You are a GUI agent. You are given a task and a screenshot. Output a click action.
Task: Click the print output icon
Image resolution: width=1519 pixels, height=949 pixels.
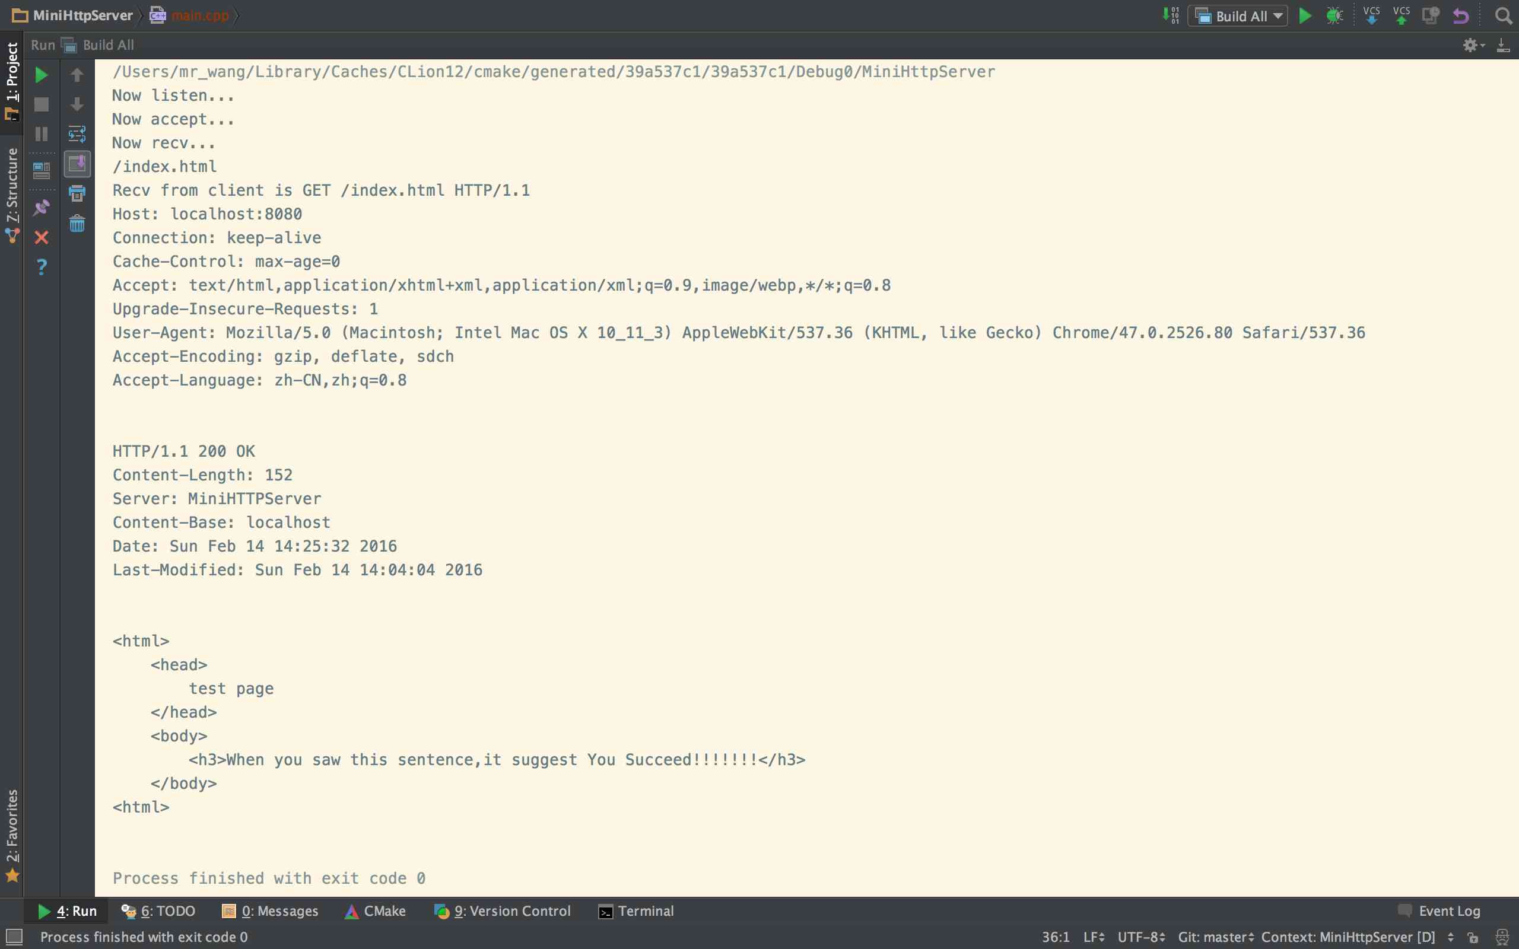[x=77, y=194]
